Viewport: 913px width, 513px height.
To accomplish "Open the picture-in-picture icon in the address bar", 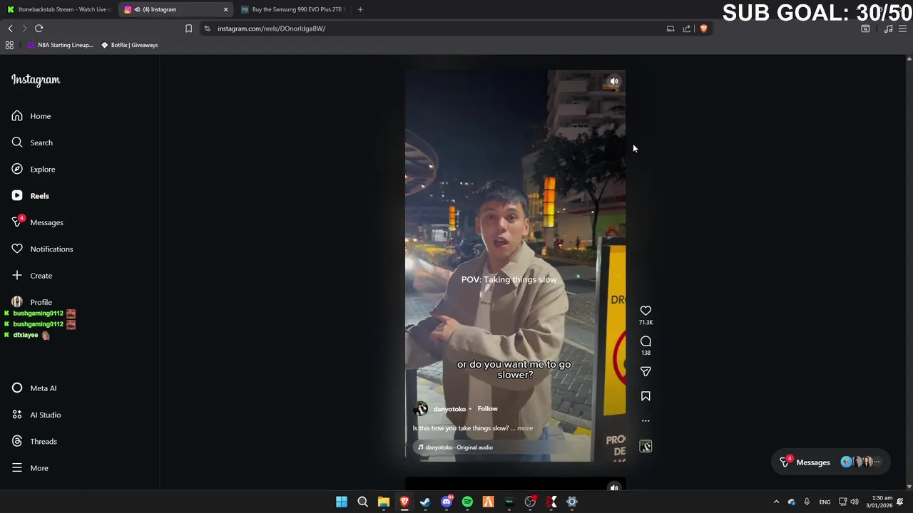I will point(670,28).
